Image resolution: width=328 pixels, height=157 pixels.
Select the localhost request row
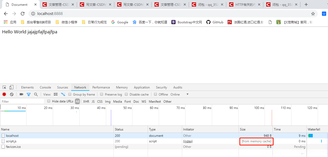pyautogui.click(x=164, y=136)
